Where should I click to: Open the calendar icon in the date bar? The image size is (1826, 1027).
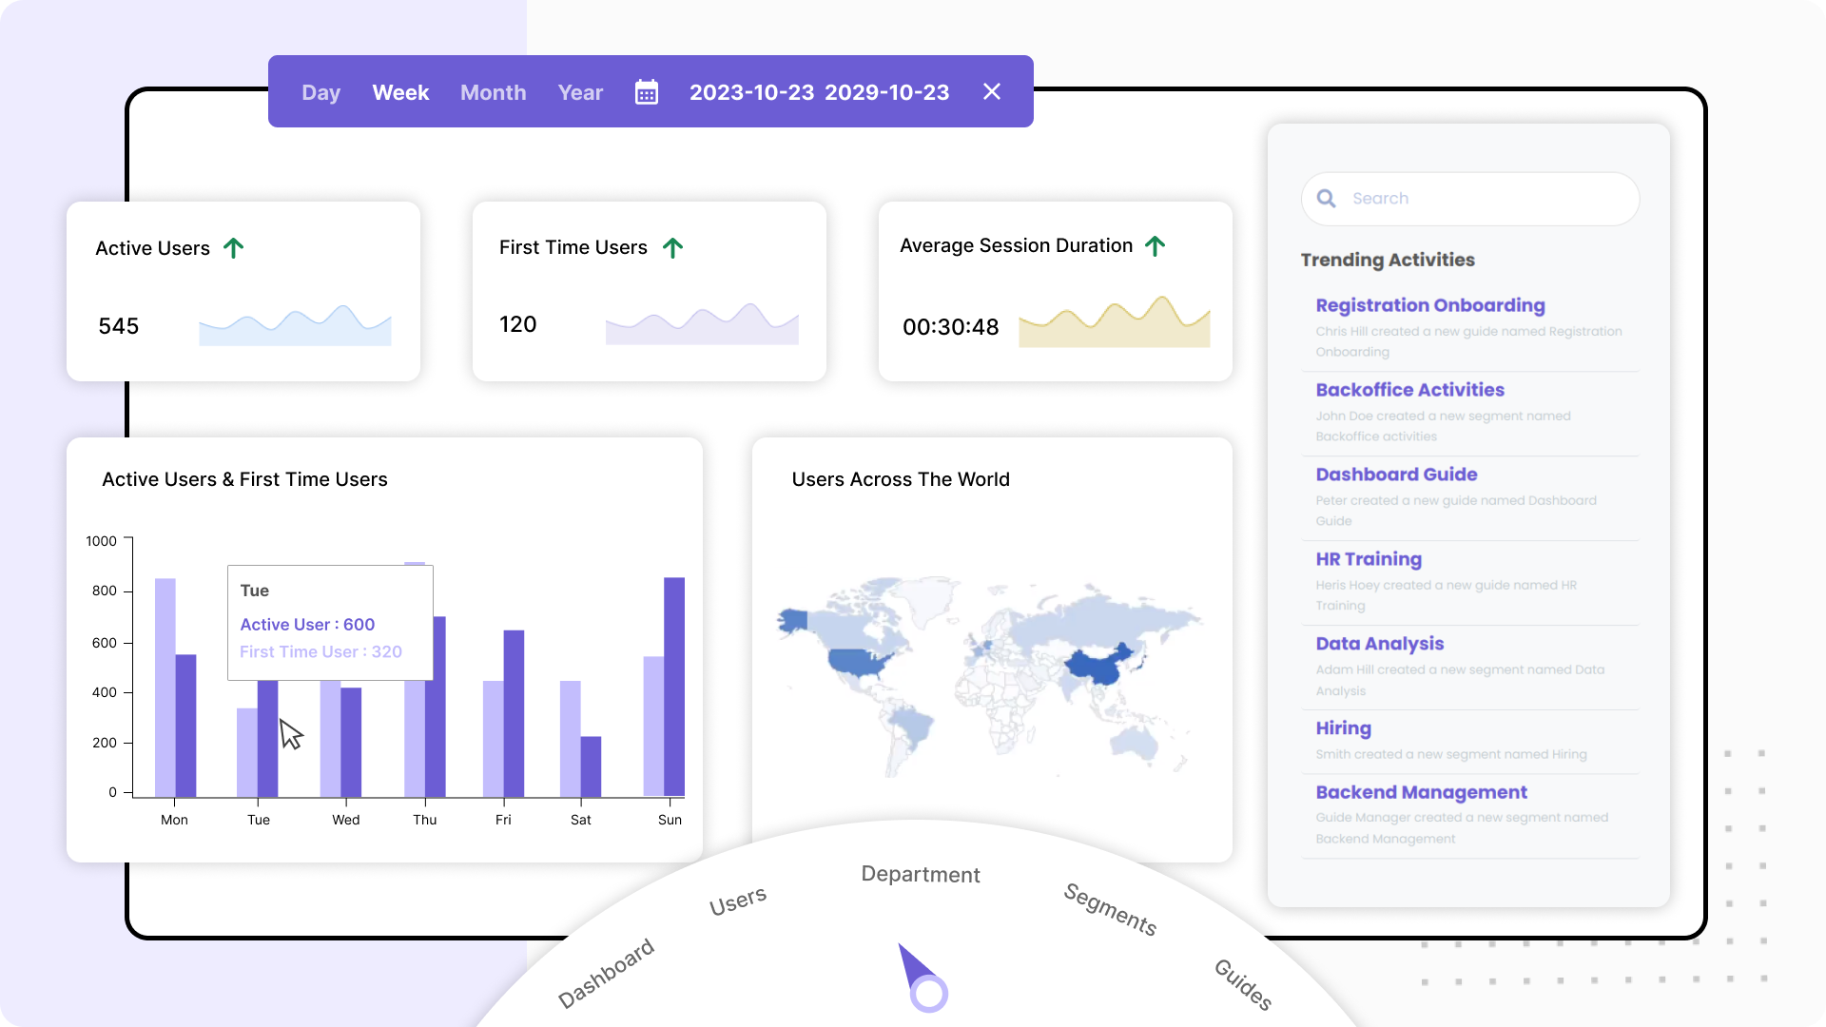coord(647,91)
